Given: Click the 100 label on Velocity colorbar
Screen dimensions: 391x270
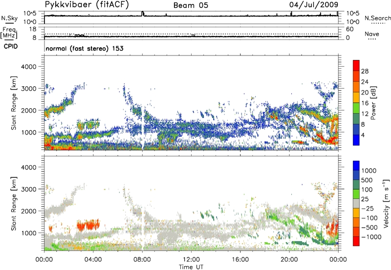Looking at the screenshot, I should pos(367,190).
